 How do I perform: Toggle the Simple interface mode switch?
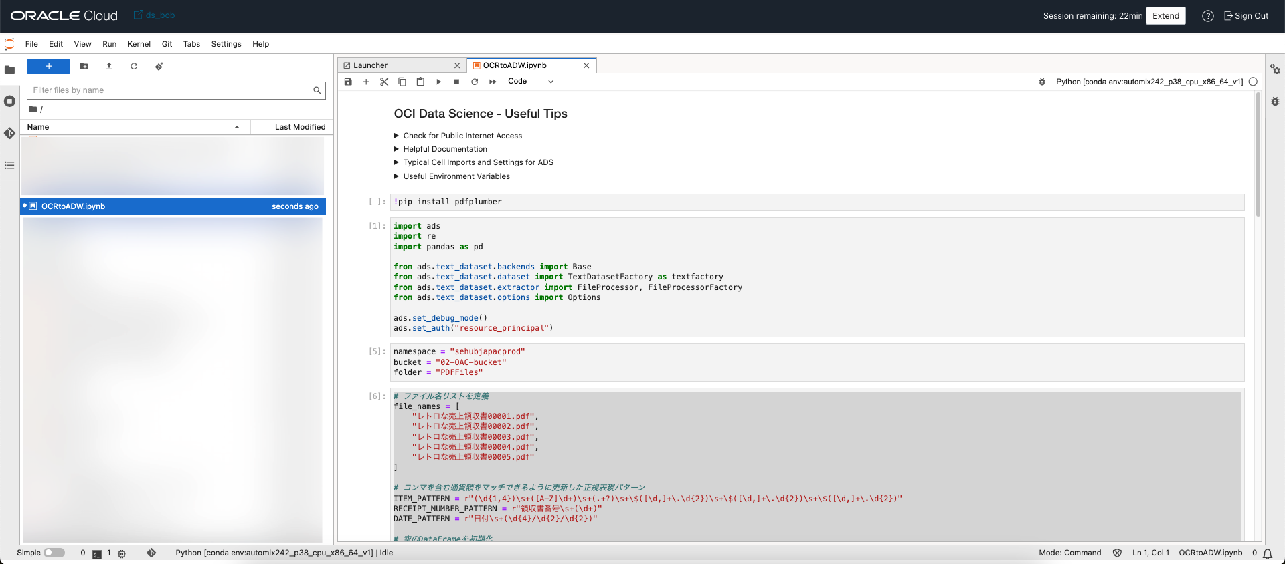click(54, 553)
